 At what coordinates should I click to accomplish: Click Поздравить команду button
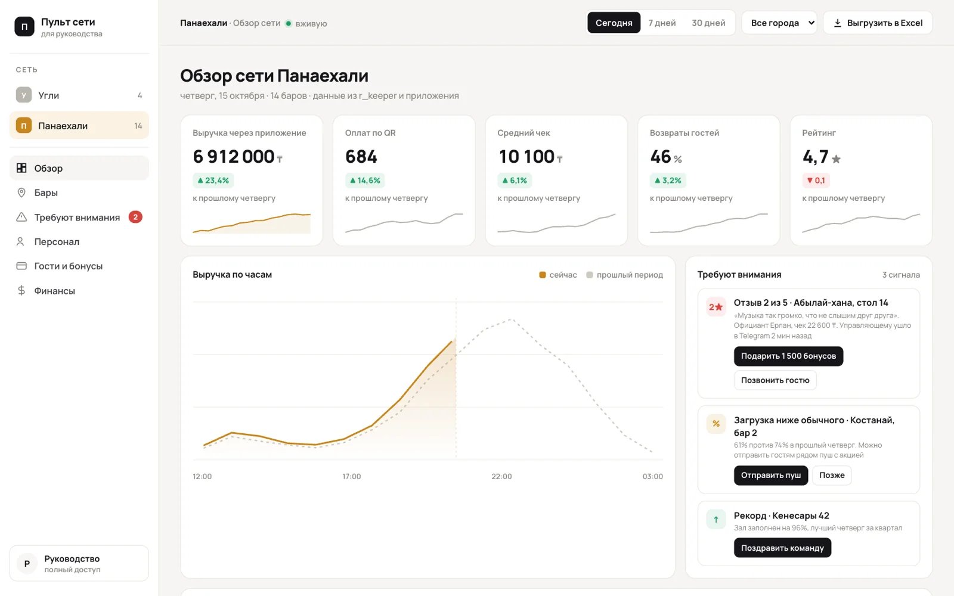(x=782, y=548)
